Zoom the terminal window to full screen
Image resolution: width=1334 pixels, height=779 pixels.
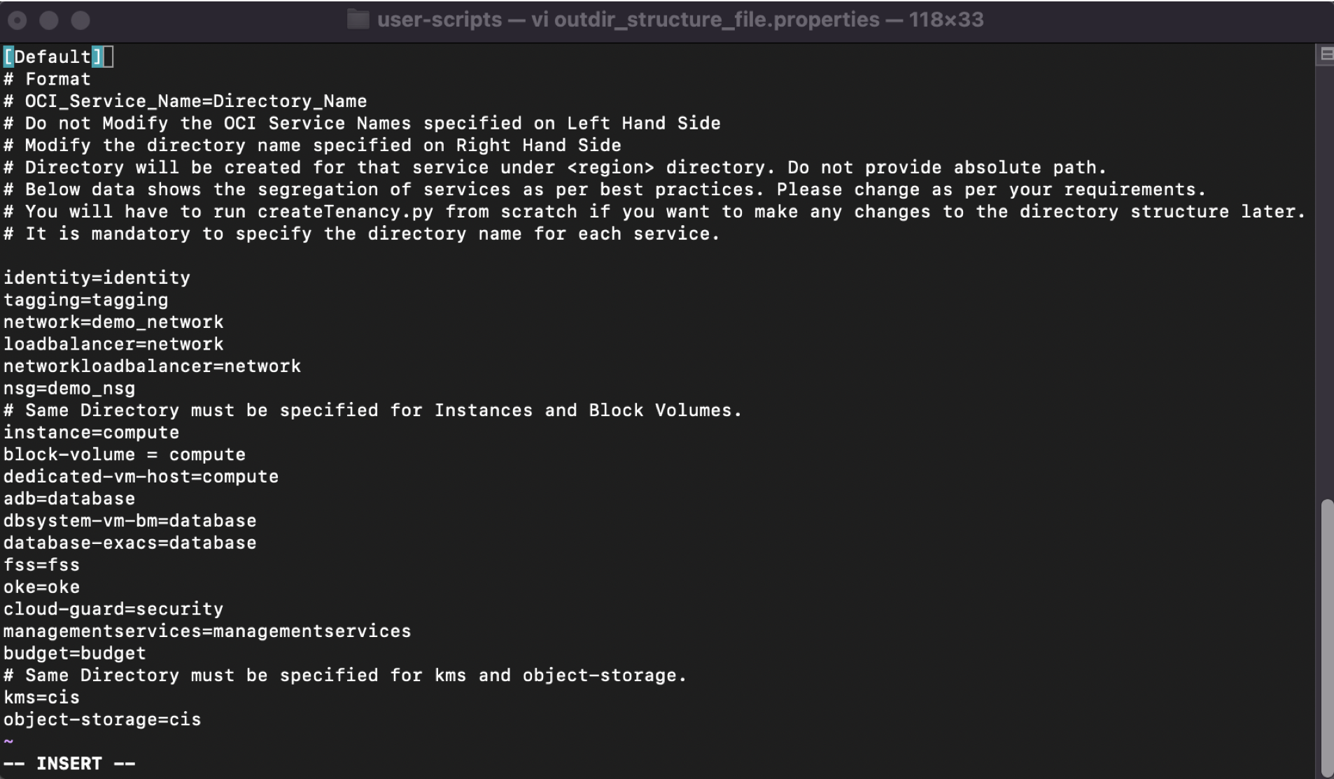80,20
